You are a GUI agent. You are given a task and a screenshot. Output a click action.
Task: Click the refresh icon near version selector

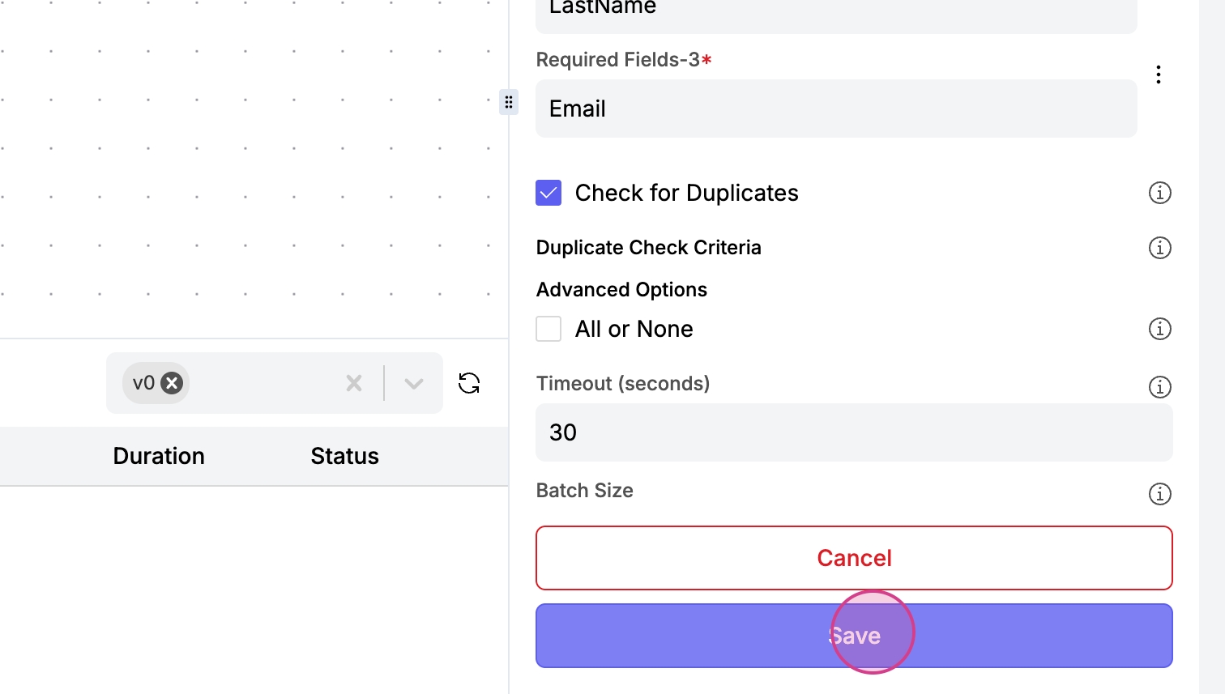pyautogui.click(x=469, y=383)
